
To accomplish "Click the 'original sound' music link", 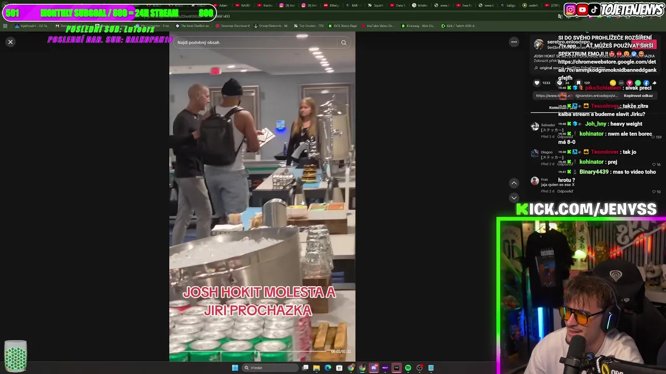I will coord(570,68).
